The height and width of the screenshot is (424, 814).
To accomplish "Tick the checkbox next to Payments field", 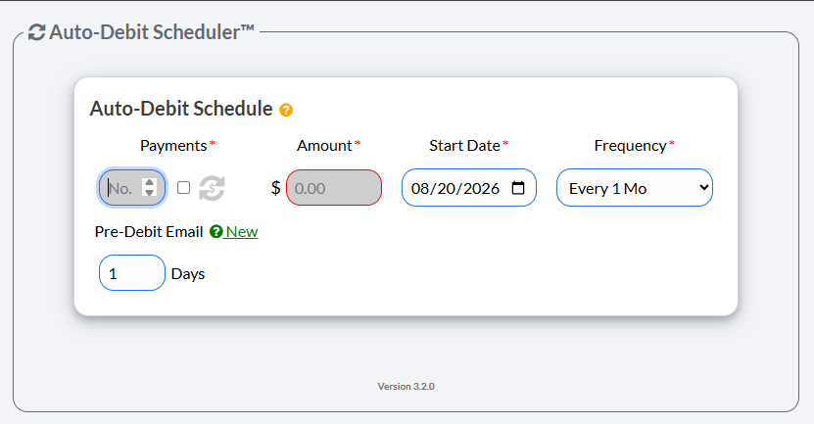I will tap(184, 187).
